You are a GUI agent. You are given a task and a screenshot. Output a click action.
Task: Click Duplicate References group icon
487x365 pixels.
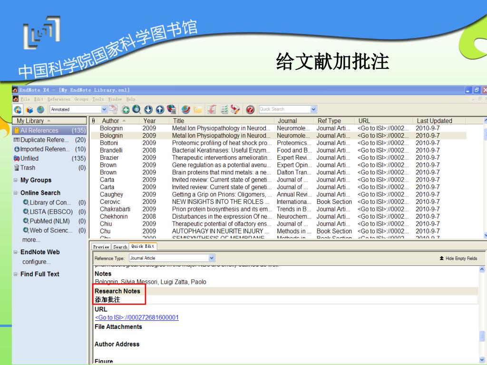click(x=17, y=140)
